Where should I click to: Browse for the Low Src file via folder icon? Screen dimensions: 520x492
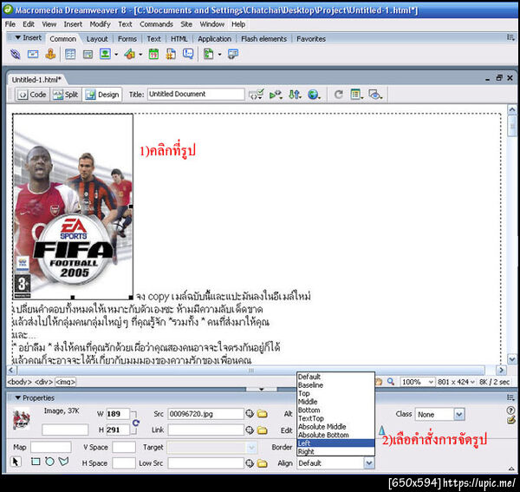tap(262, 463)
